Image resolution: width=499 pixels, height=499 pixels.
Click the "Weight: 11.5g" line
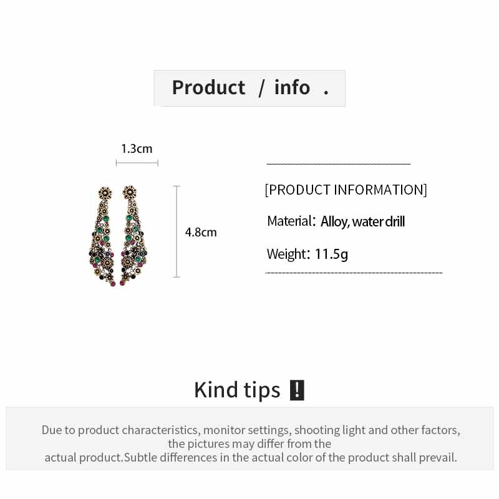click(307, 254)
